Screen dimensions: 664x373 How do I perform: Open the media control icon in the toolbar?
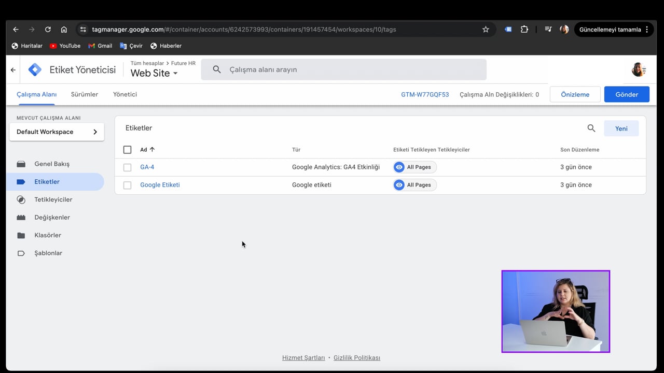(548, 30)
